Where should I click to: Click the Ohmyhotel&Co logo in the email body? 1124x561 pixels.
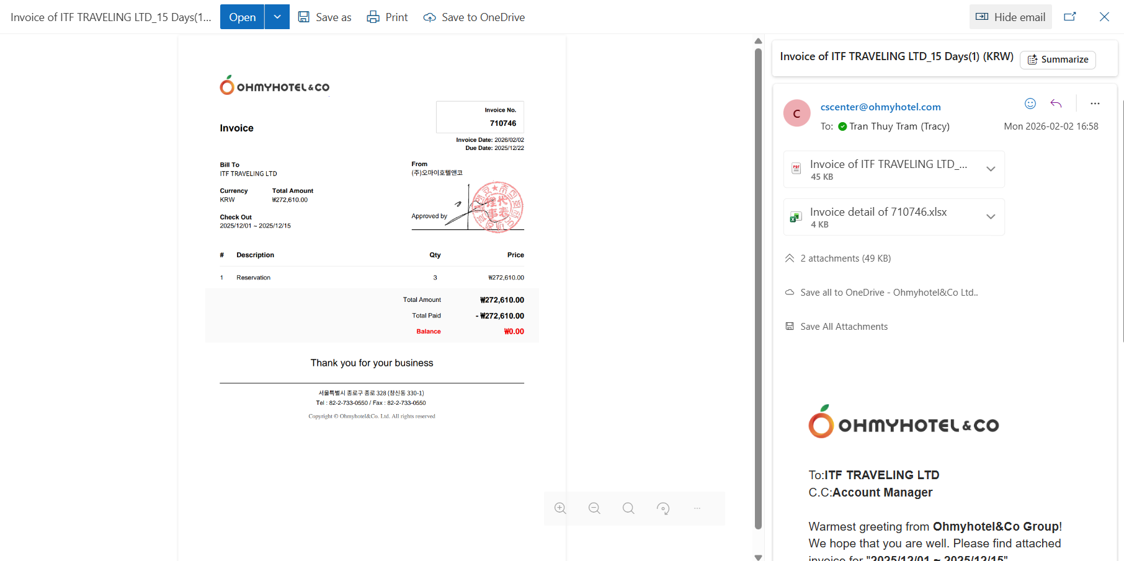pyautogui.click(x=903, y=422)
